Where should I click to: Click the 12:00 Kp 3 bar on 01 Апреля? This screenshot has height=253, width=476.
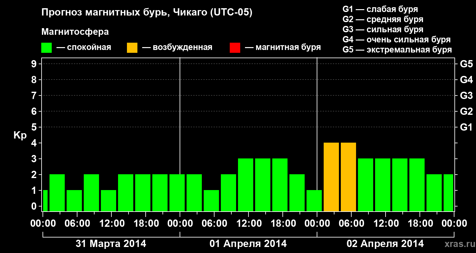click(x=246, y=185)
